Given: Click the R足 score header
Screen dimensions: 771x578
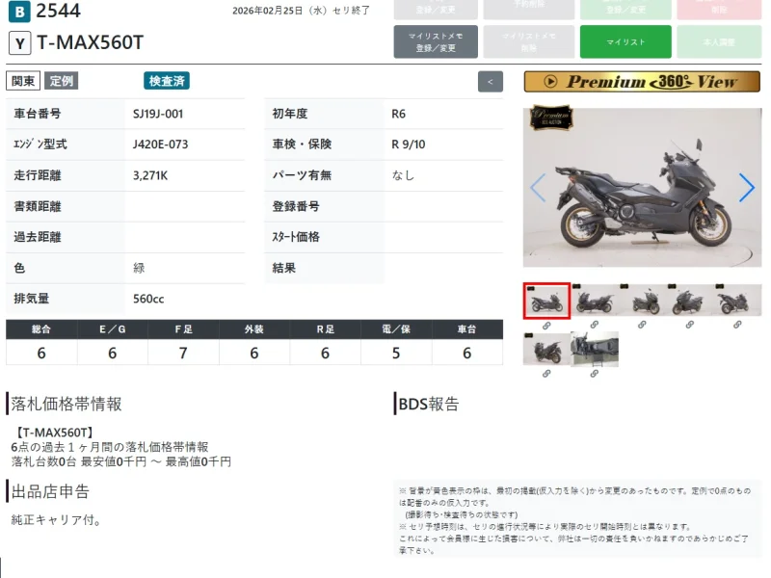Looking at the screenshot, I should (325, 329).
